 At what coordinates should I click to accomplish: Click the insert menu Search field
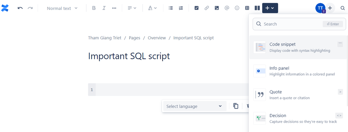coord(299,24)
